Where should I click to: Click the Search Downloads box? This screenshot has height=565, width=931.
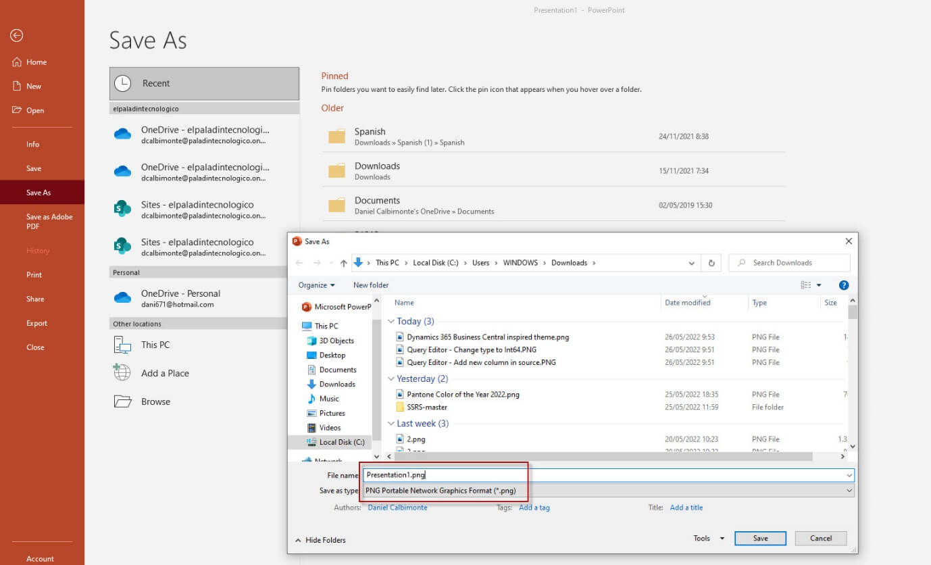789,263
